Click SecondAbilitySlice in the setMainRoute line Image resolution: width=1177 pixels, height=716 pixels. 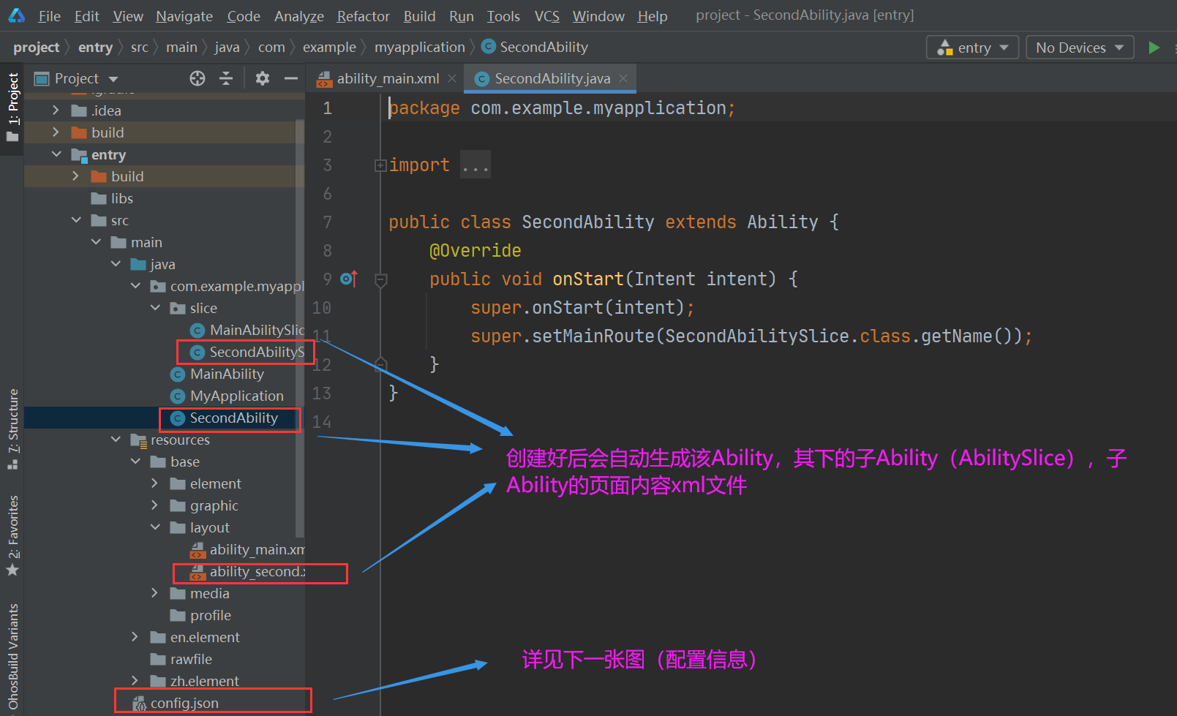[757, 336]
